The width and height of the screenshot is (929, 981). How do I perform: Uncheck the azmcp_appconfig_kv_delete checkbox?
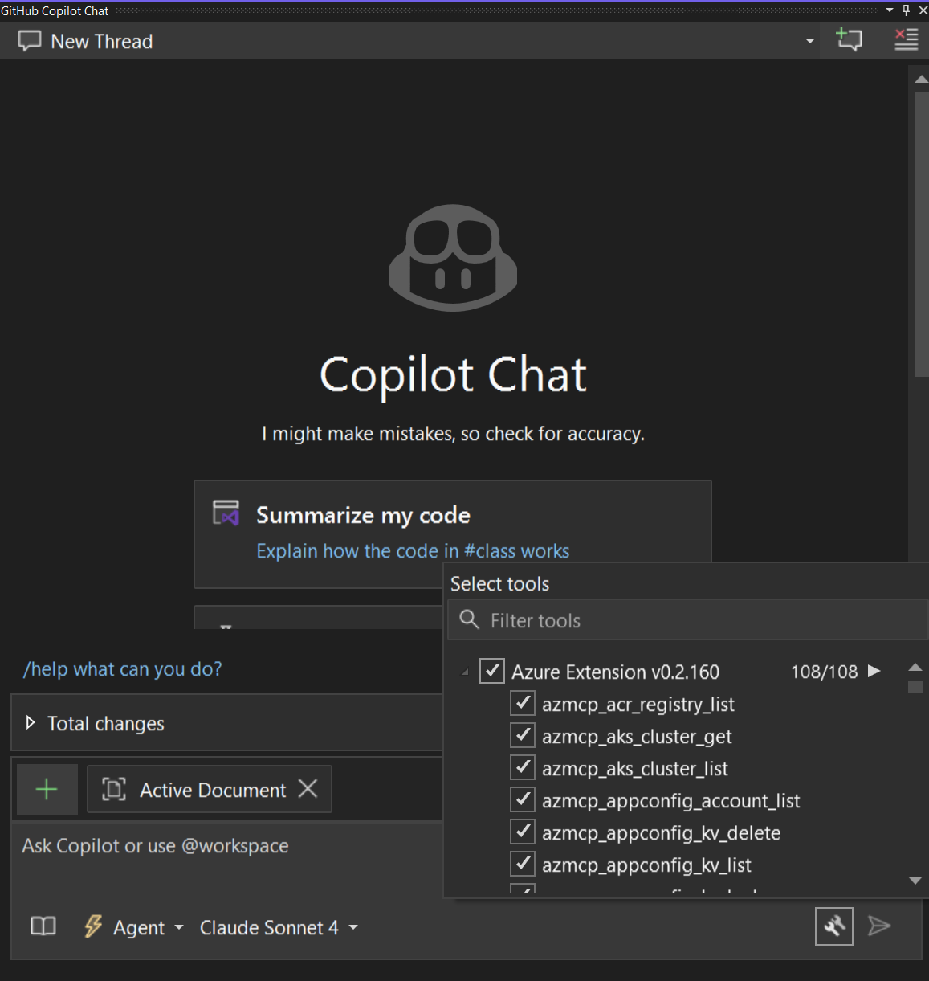pyautogui.click(x=524, y=832)
